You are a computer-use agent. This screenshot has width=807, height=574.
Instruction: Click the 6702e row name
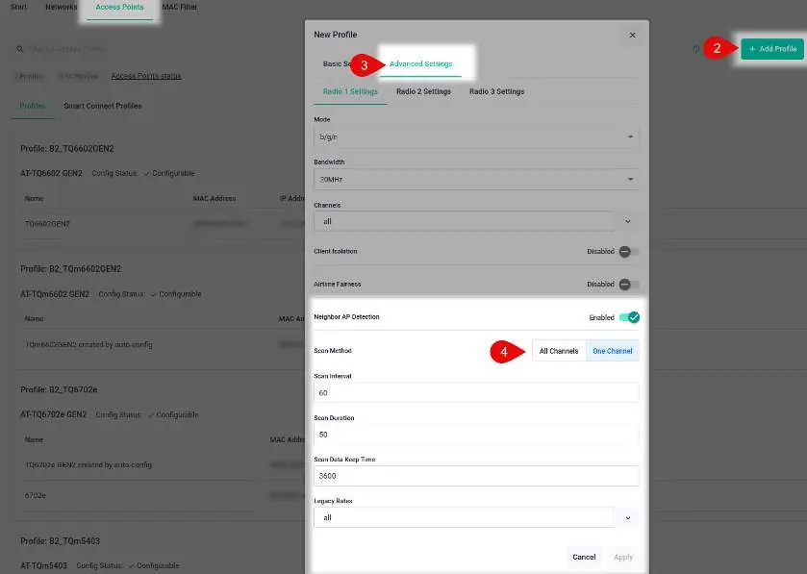pyautogui.click(x=36, y=495)
